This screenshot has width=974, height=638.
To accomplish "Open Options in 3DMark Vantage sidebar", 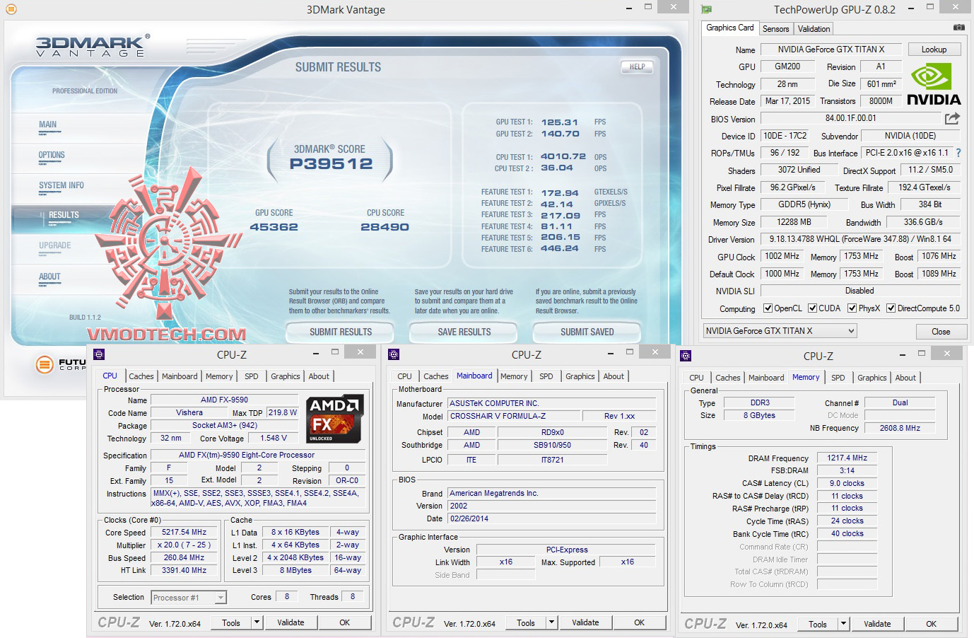I will click(52, 155).
